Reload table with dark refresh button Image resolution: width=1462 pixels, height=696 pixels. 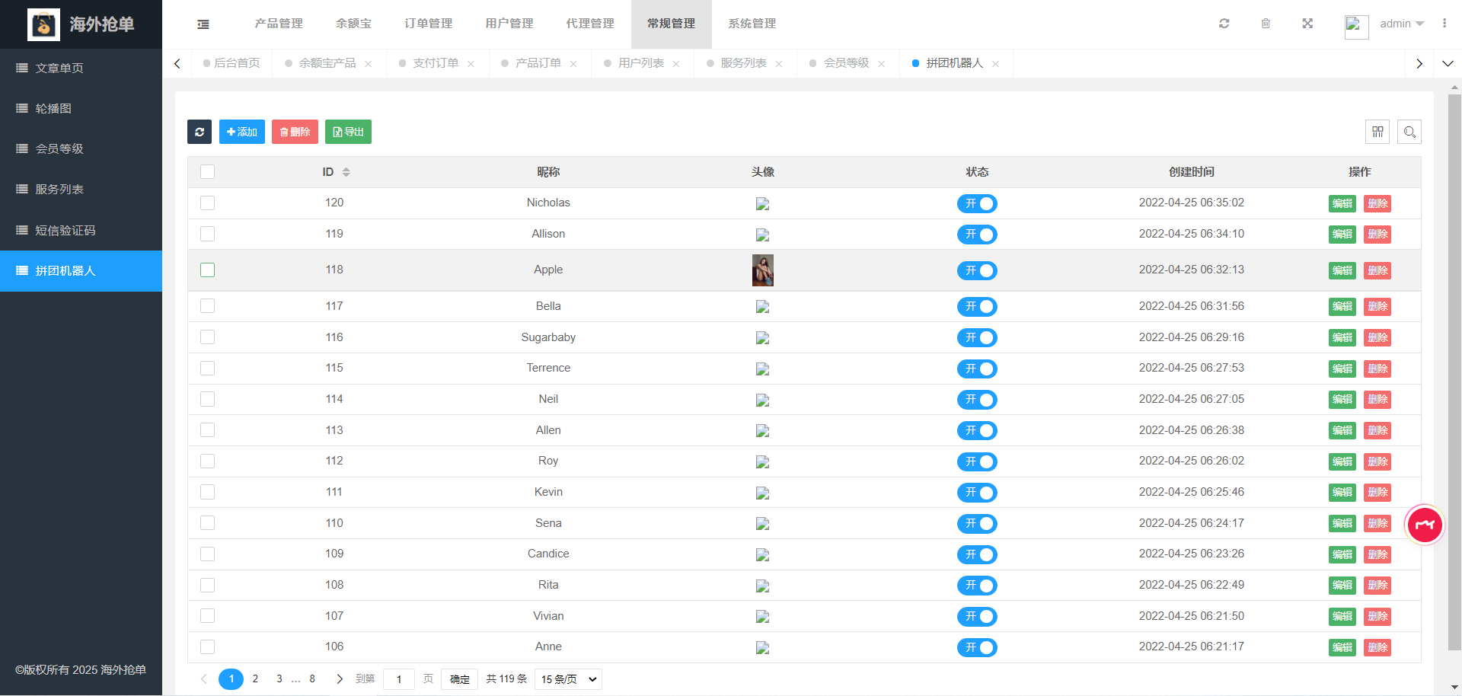[x=200, y=132]
